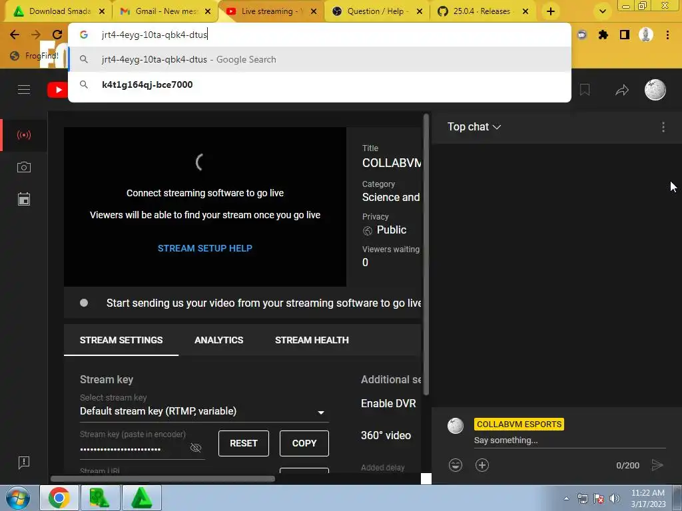This screenshot has height=511, width=682.
Task: Click the Chrome taskbar icon
Action: 59,498
